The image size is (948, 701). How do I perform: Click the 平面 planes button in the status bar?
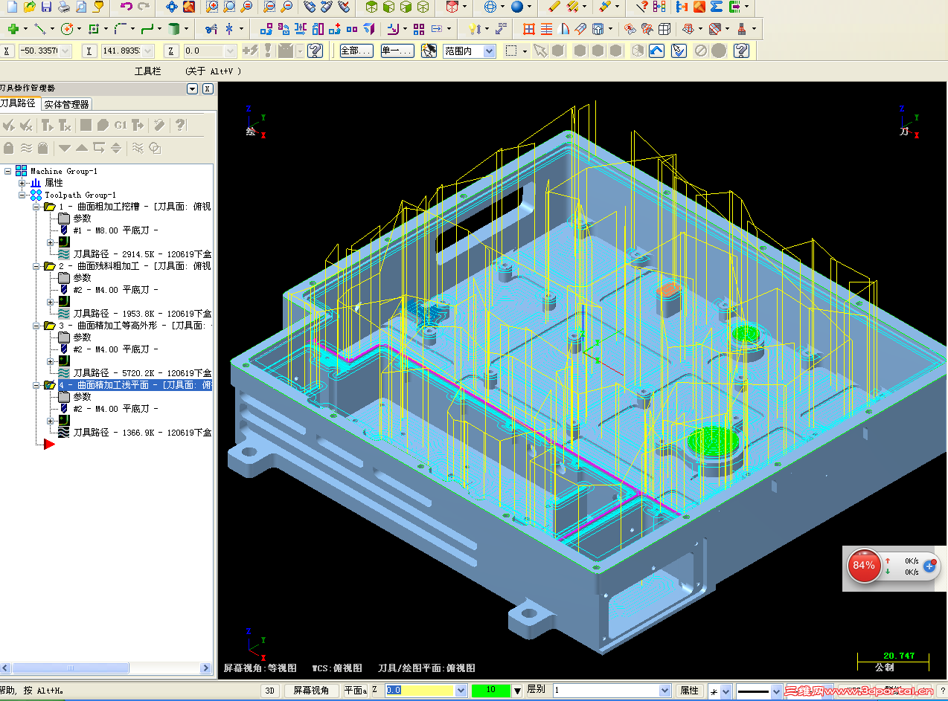coord(355,691)
